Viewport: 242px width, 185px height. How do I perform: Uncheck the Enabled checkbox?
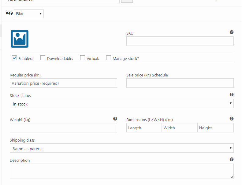14,58
